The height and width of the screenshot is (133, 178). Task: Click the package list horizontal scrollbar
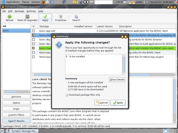pos(104,75)
